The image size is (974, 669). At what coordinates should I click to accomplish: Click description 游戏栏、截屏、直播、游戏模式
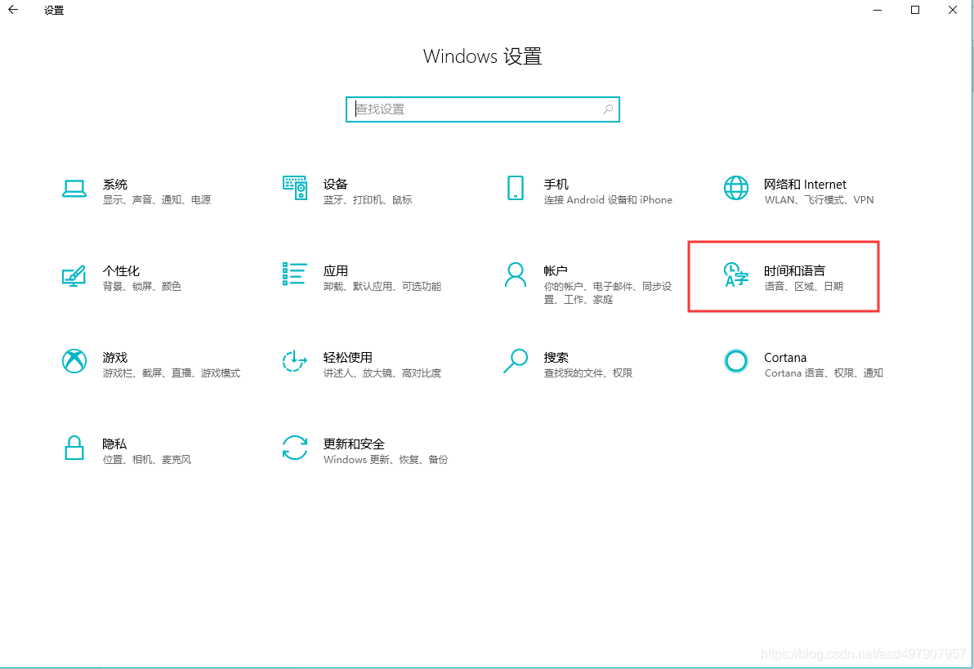click(172, 373)
